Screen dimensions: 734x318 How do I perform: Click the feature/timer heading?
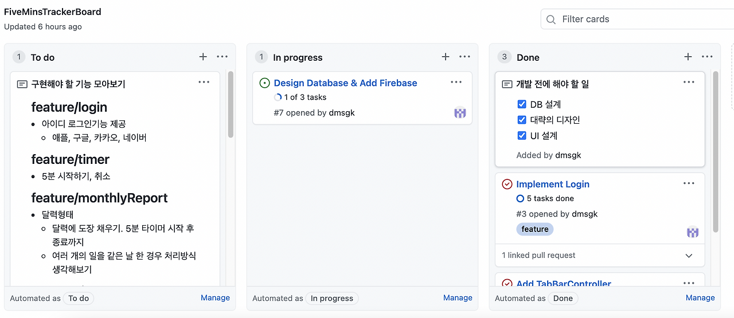coord(71,159)
